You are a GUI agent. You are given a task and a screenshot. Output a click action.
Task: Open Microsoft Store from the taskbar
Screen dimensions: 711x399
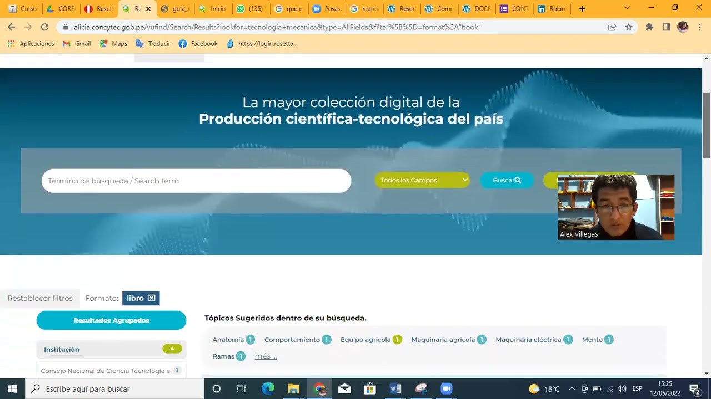click(x=370, y=388)
